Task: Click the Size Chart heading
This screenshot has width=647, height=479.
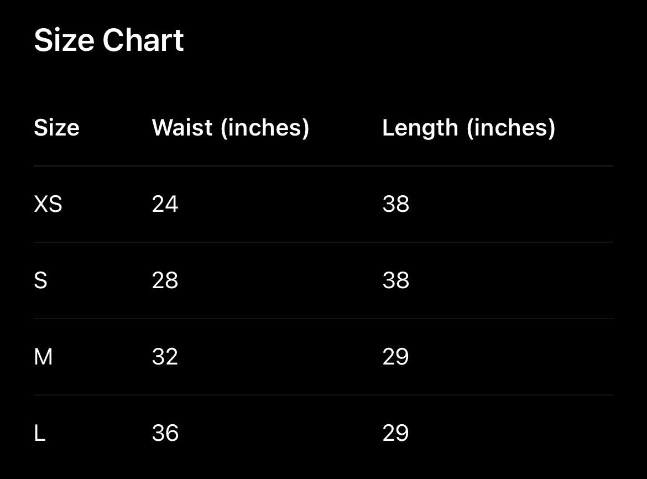Action: [x=109, y=40]
